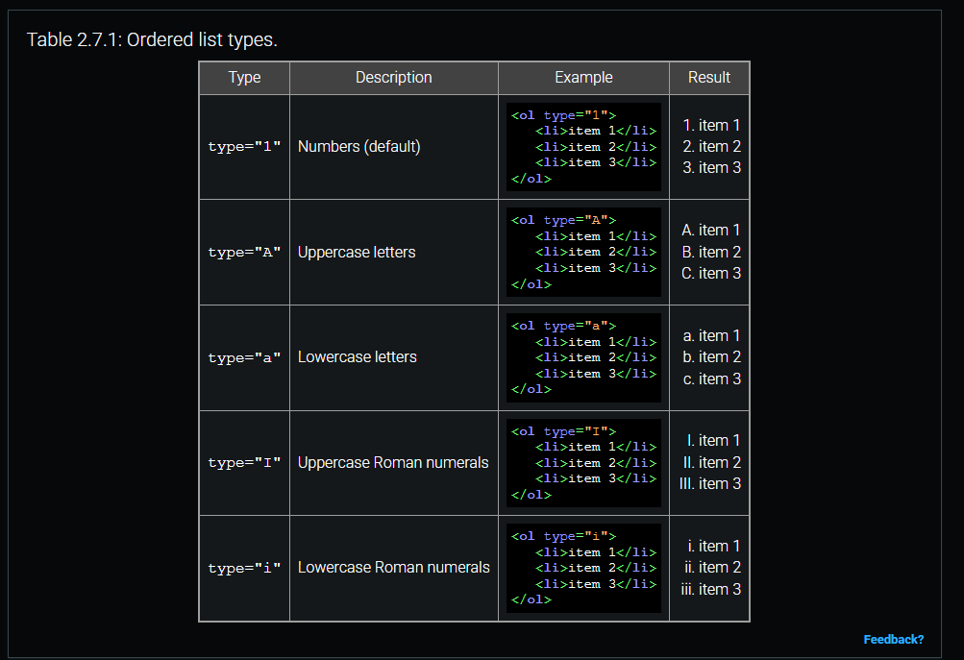964x660 pixels.
Task: Click the Uppercase letters description
Action: 357,252
